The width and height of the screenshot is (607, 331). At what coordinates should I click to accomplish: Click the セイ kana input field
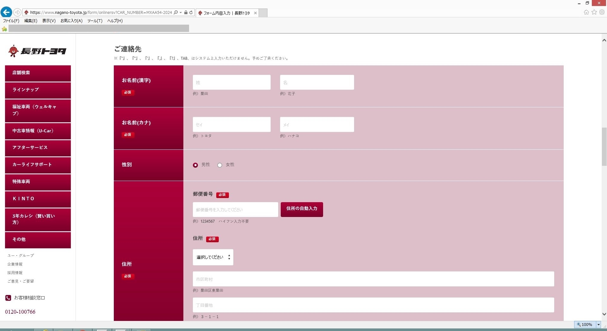click(x=232, y=124)
